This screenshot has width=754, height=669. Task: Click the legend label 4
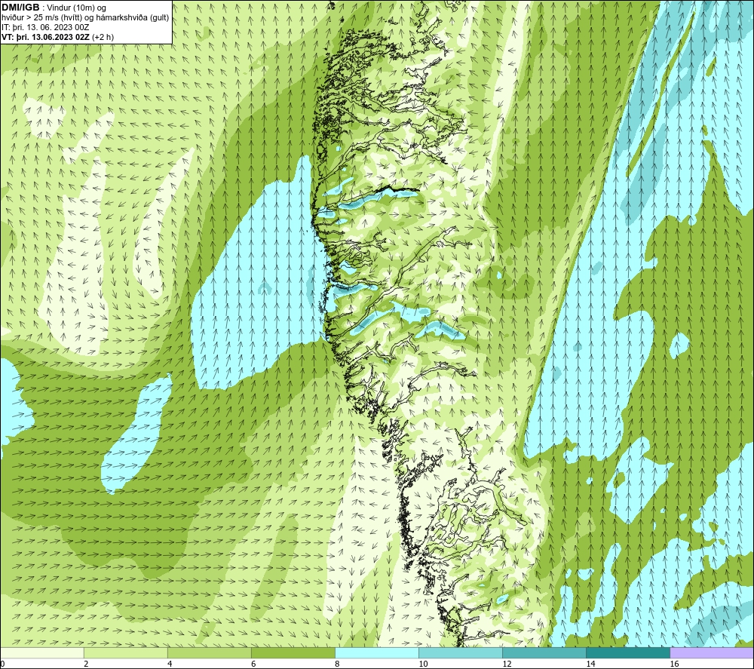pos(170,664)
